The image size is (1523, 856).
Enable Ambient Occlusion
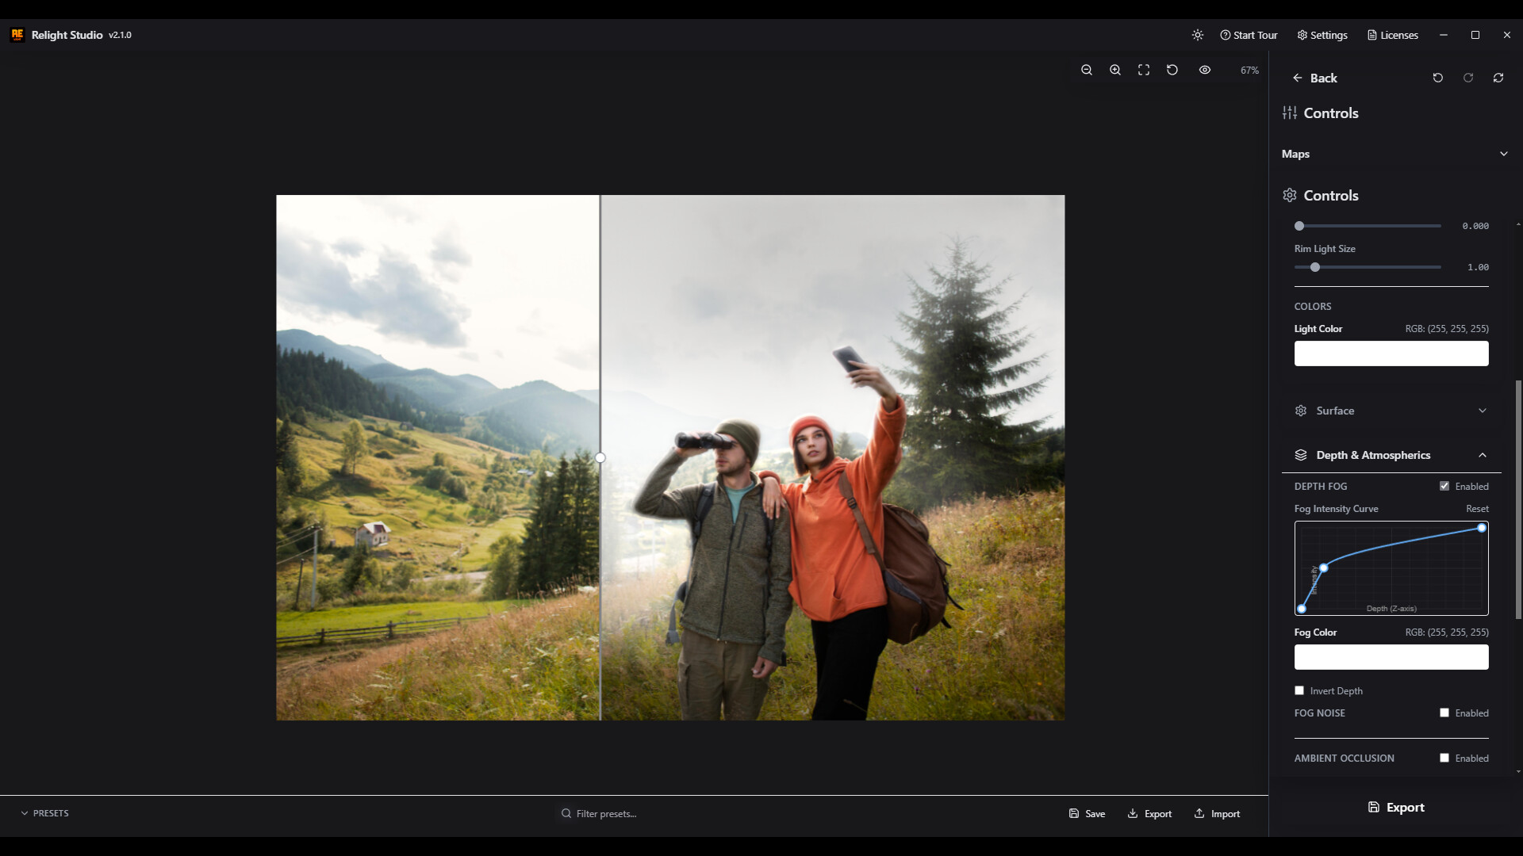point(1444,758)
